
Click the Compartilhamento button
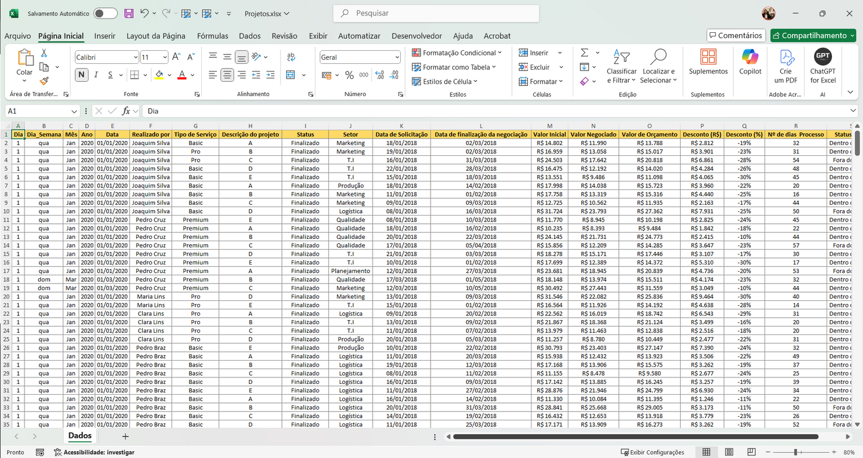tap(813, 35)
